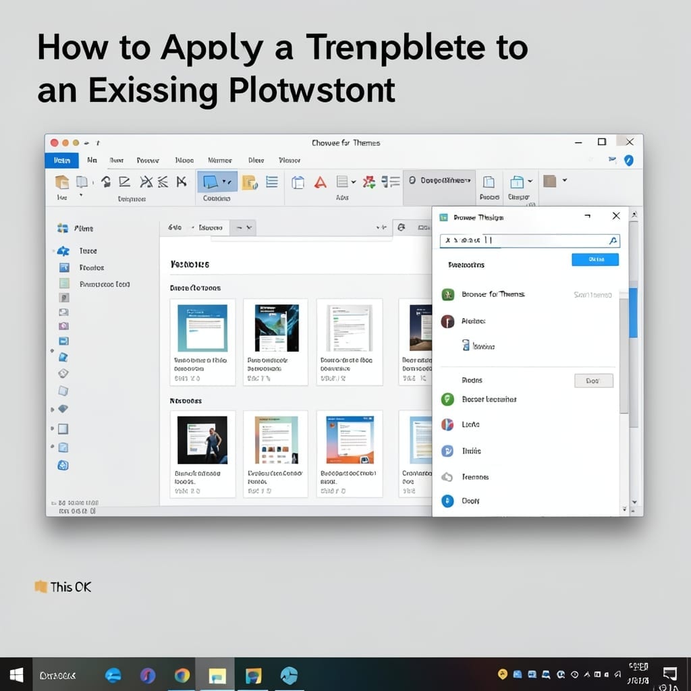Click the blue star icon in the sidebar
This screenshot has width=691, height=691.
point(63,251)
